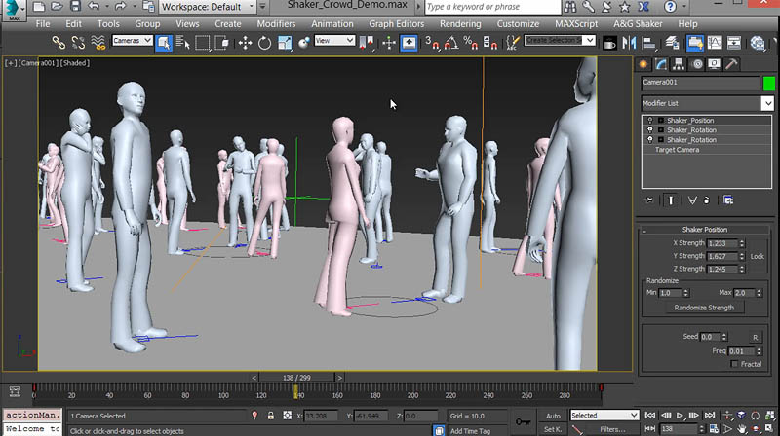
Task: Expand the Modifier List dropdown
Action: 767,103
